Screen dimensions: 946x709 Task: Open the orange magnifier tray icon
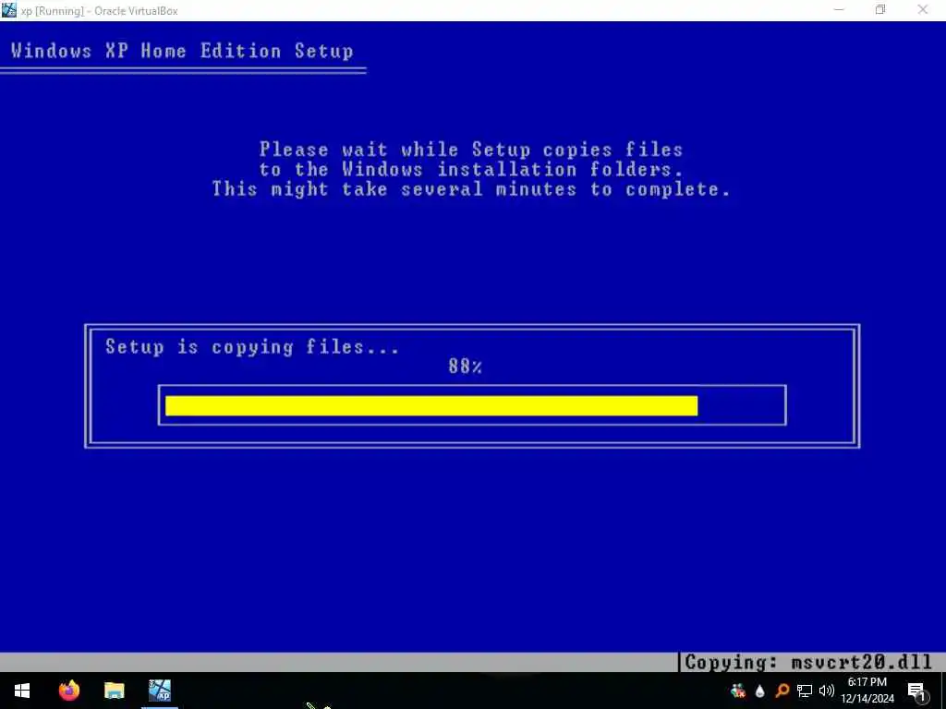(782, 691)
